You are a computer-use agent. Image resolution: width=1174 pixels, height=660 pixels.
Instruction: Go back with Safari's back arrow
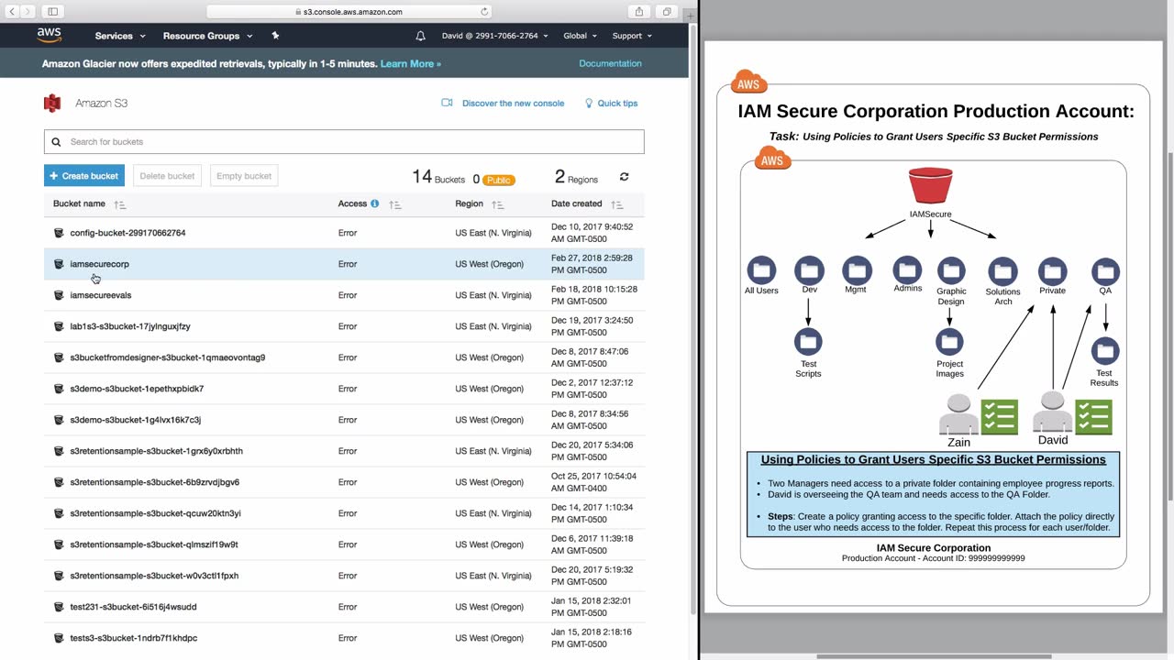13,12
